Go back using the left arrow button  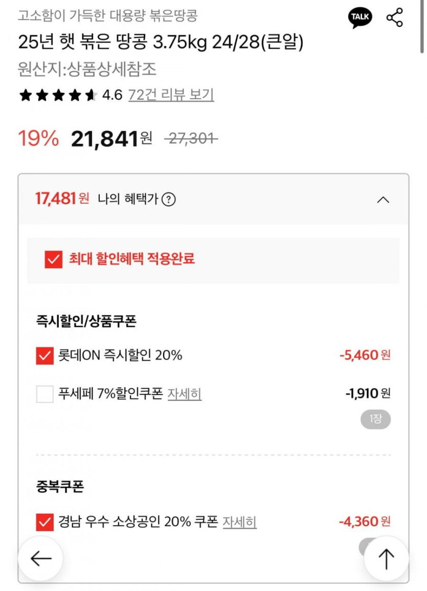(41, 559)
